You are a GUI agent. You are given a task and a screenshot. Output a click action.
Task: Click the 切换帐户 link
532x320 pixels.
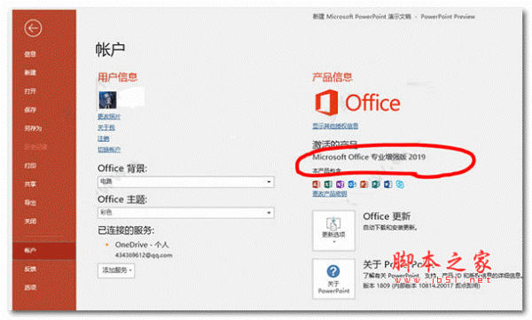109,149
